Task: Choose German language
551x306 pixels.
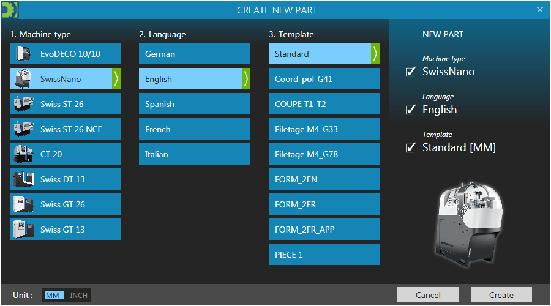Action: 195,54
